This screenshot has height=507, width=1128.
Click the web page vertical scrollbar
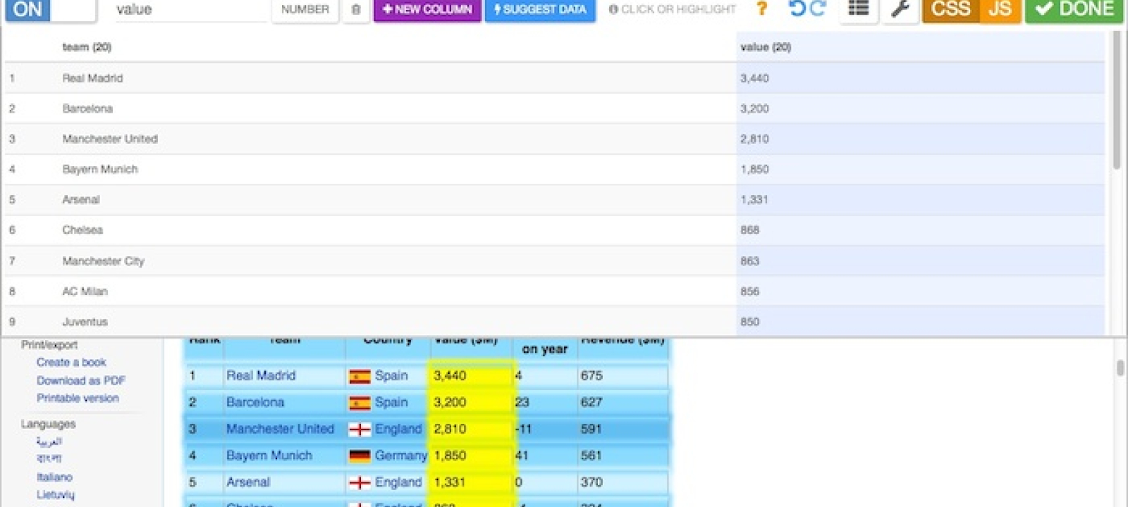(x=1120, y=368)
